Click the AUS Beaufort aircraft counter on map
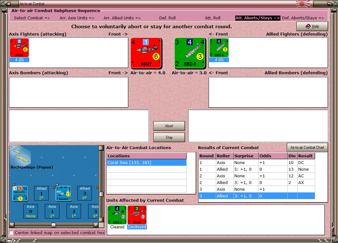 (63, 194)
